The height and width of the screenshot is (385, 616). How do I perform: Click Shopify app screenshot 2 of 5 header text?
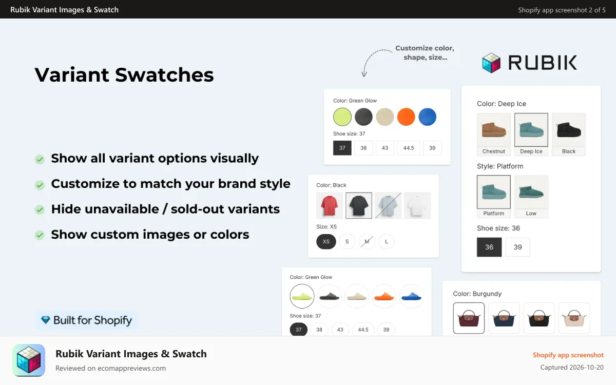click(562, 10)
